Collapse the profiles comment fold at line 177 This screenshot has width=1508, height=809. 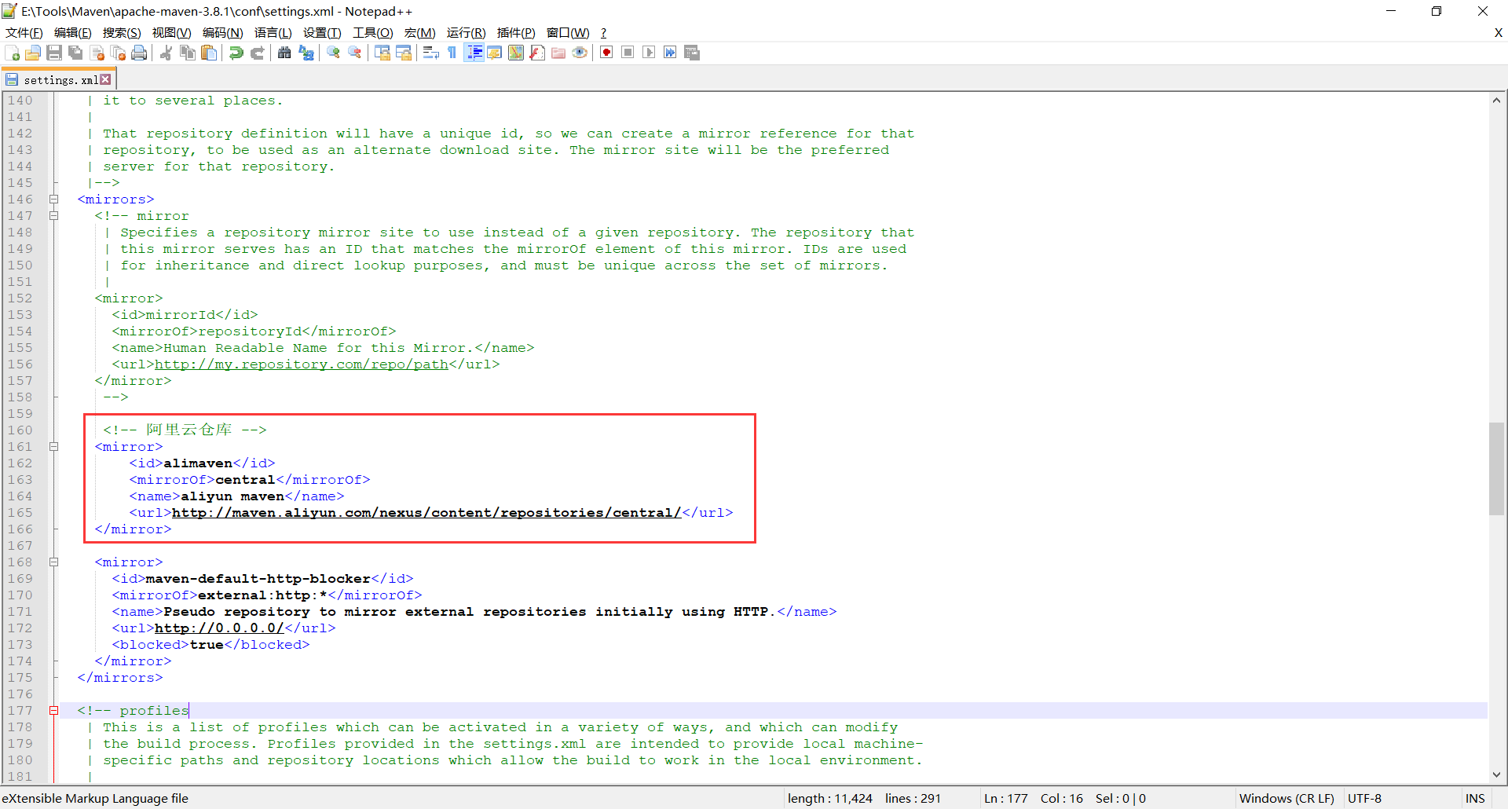pyautogui.click(x=54, y=711)
